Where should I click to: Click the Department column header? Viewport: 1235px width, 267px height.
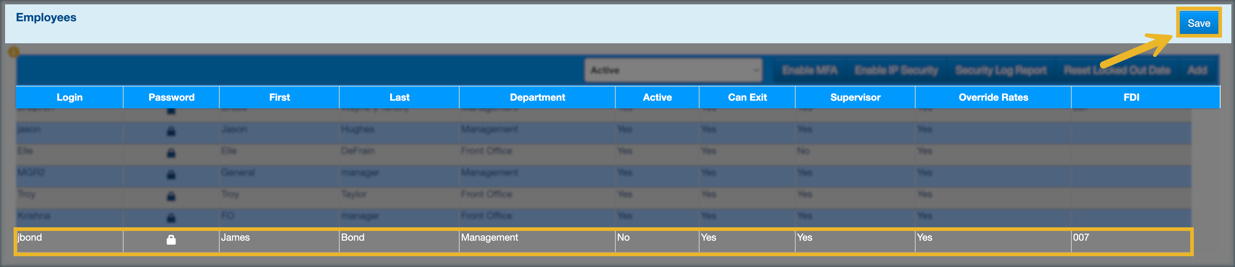[x=537, y=97]
